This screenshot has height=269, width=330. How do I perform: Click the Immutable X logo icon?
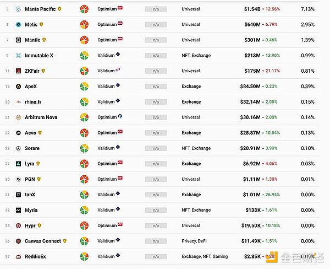[19, 56]
